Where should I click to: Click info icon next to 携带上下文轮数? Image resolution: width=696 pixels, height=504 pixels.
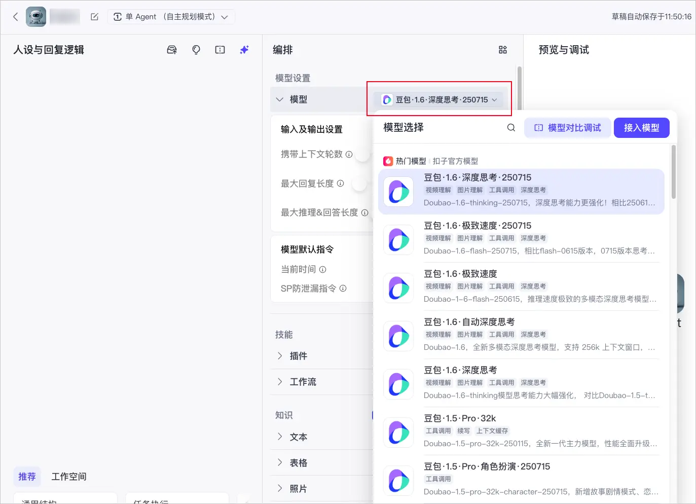pos(349,154)
